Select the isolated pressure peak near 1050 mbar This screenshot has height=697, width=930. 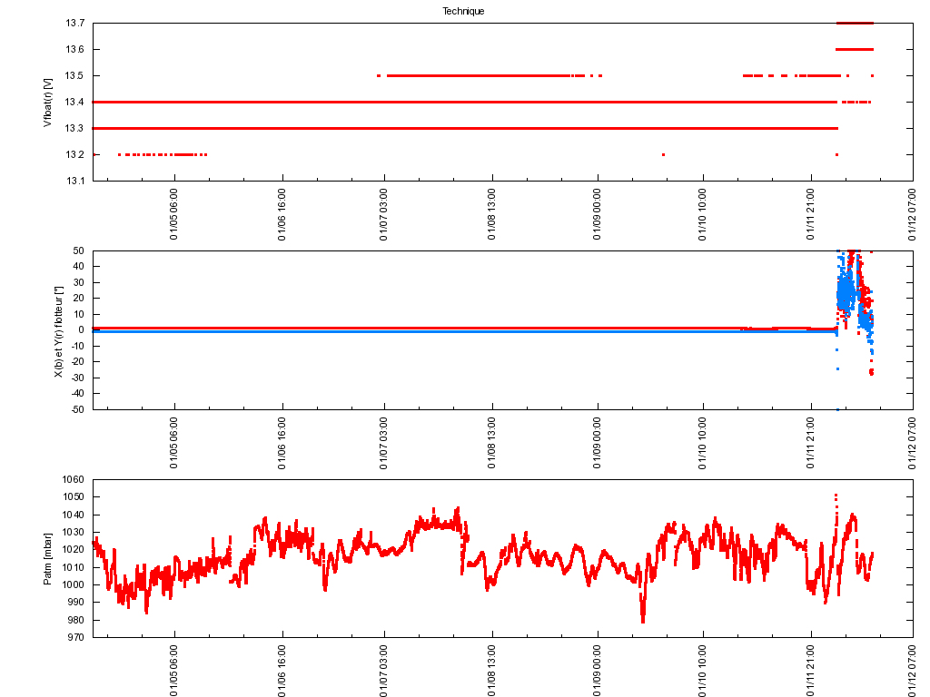point(836,496)
